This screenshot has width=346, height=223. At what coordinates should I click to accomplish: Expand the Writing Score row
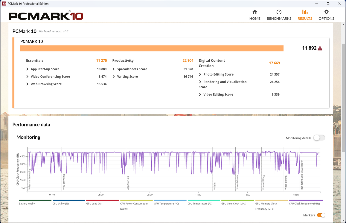pyautogui.click(x=114, y=77)
